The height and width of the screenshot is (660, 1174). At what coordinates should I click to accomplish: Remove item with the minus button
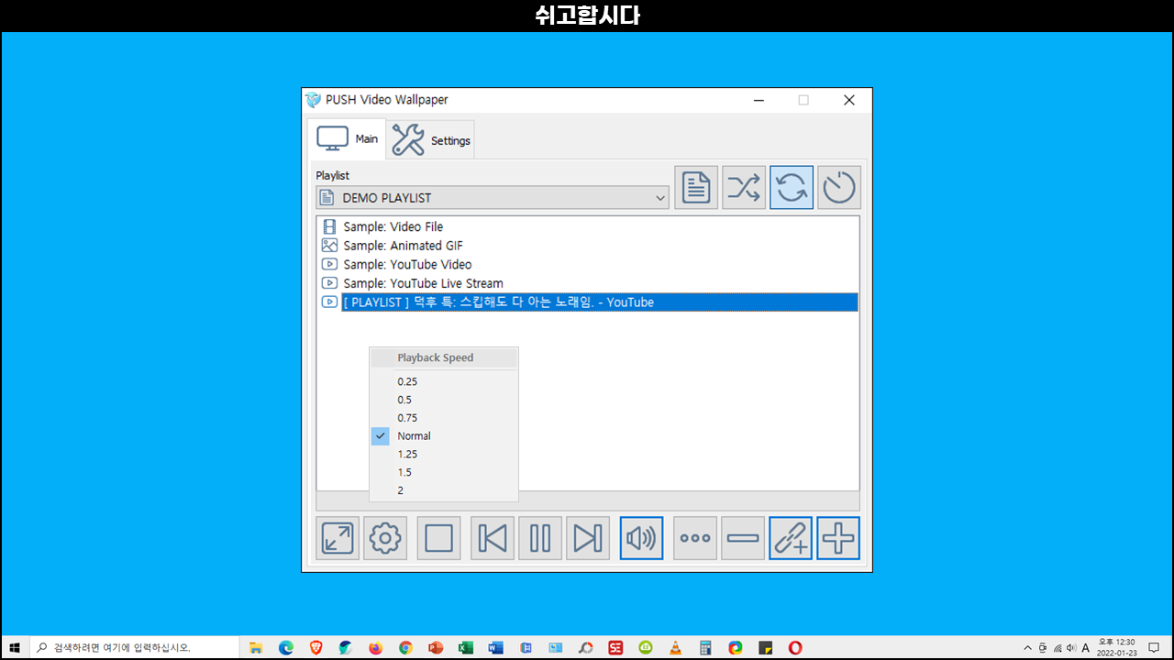click(x=743, y=538)
